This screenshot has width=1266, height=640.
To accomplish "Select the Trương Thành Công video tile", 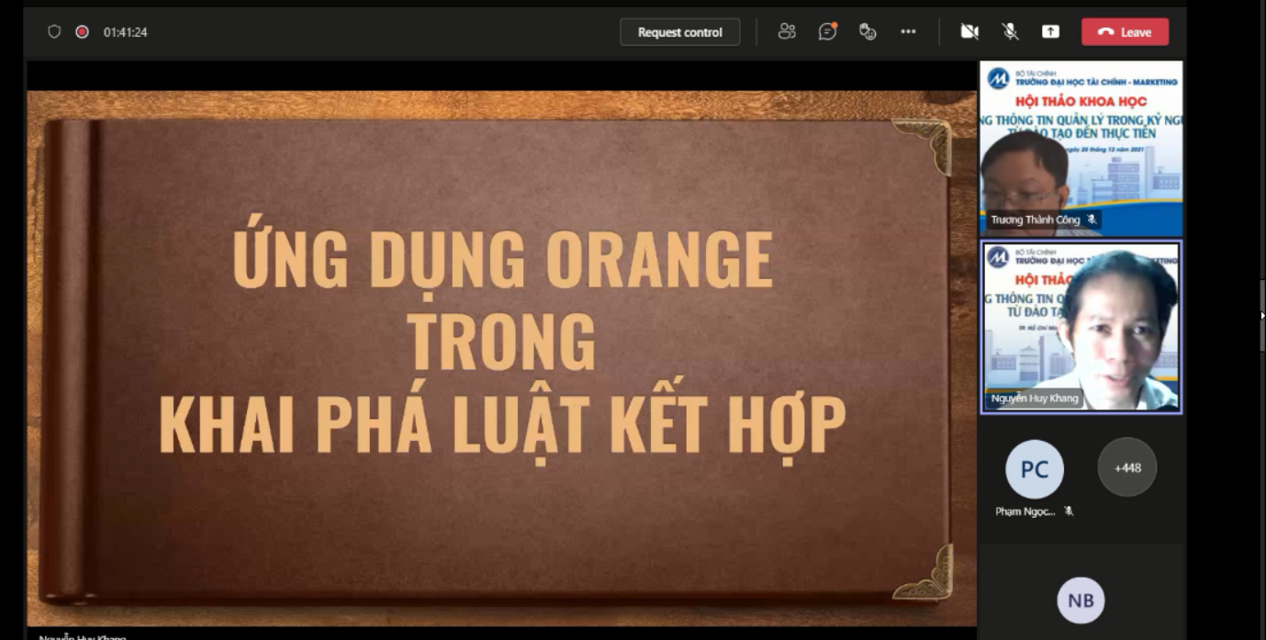I will 1081,147.
